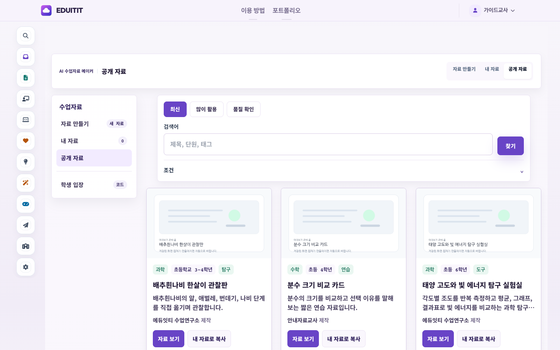The width and height of the screenshot is (560, 350).
Task: Click the 검색어 search input field
Action: click(328, 144)
